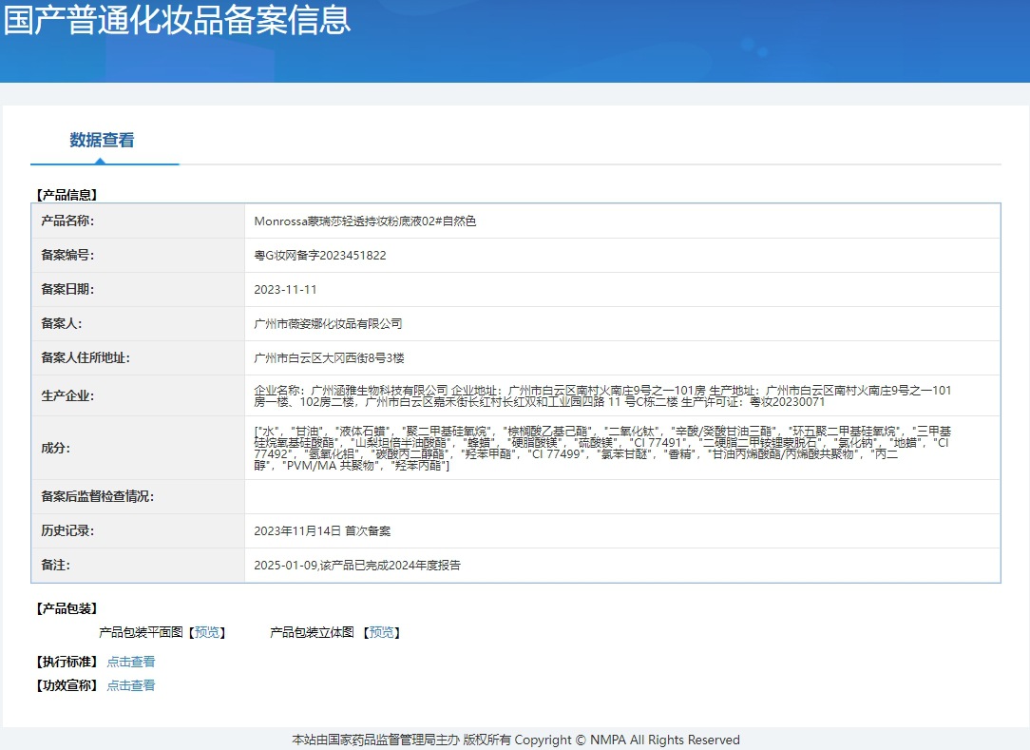Image resolution: width=1030 pixels, height=750 pixels.
Task: Click the 备案编号 label
Action: 67,255
